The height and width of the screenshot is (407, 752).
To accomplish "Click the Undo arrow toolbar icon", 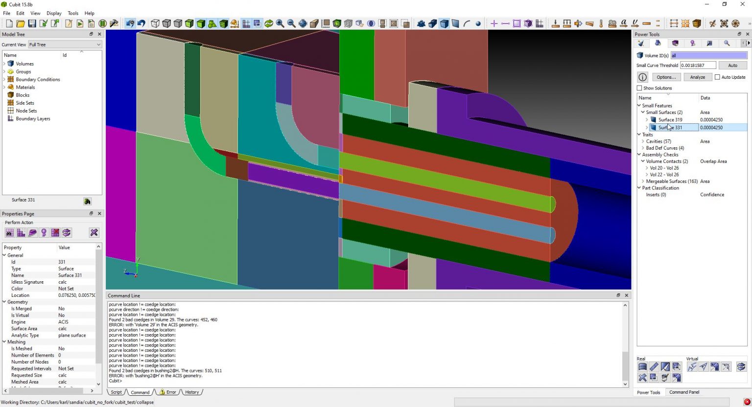I will [x=141, y=23].
